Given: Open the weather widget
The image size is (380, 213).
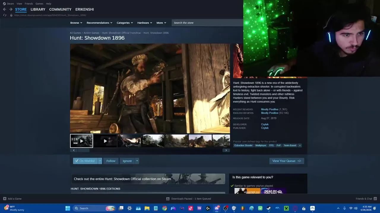Looking at the screenshot, I should click(14, 208).
